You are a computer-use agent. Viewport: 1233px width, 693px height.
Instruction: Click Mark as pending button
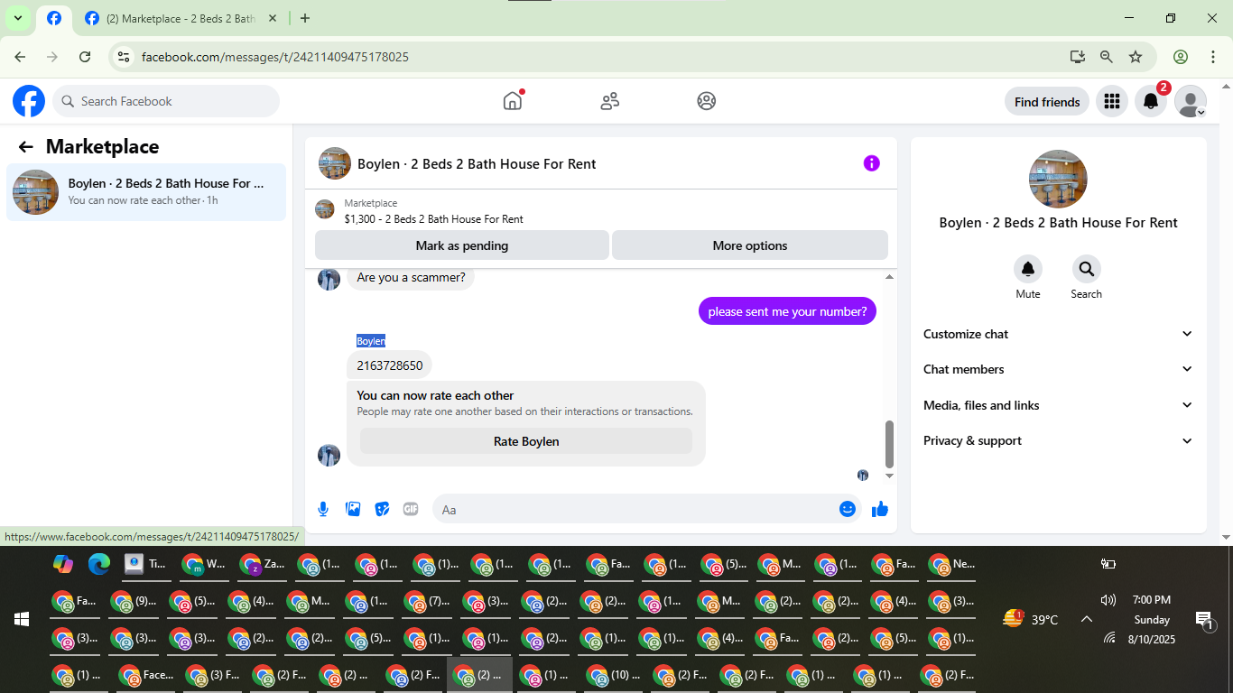(461, 245)
